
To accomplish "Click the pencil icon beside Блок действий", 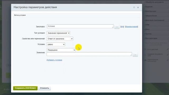I will click(168, 49).
